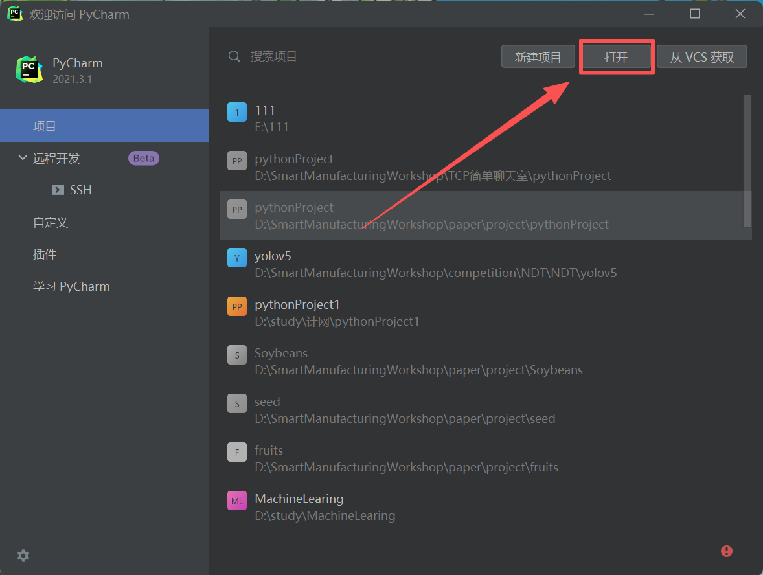The image size is (763, 575).
Task: Open pythonProject1 project name
Action: click(297, 305)
